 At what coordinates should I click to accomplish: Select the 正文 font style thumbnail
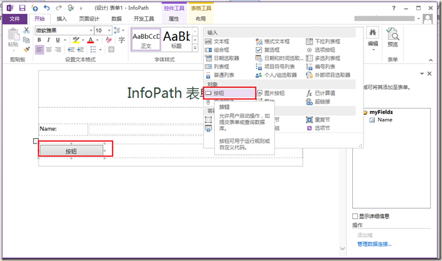click(146, 40)
